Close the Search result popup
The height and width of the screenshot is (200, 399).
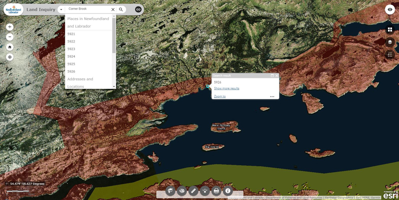tap(277, 76)
